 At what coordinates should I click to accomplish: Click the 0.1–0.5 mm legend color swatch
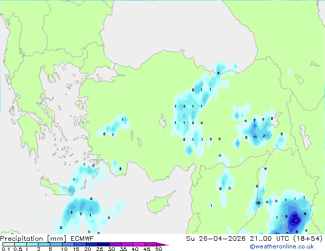pyautogui.click(x=9, y=244)
